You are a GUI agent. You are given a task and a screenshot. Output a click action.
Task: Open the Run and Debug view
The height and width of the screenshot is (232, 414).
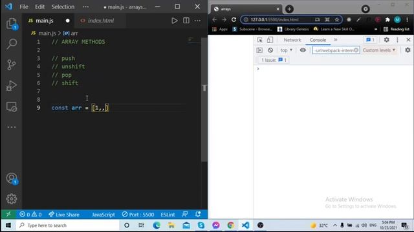pos(12,86)
